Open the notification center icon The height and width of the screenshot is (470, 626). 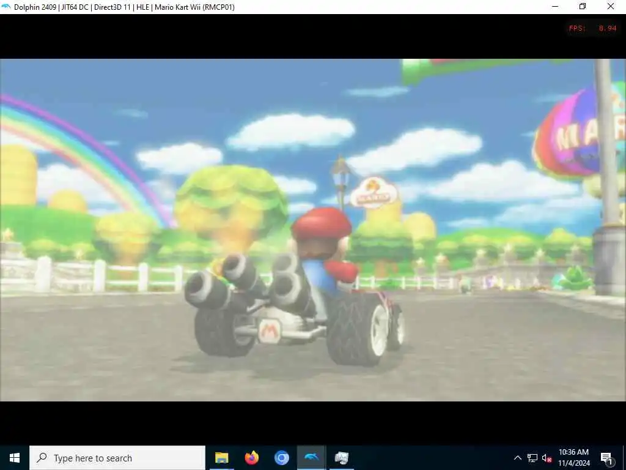click(606, 458)
